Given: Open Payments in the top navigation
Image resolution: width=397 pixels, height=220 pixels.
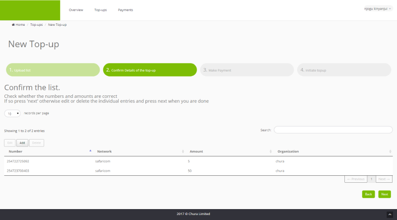Looking at the screenshot, I should pos(125,10).
